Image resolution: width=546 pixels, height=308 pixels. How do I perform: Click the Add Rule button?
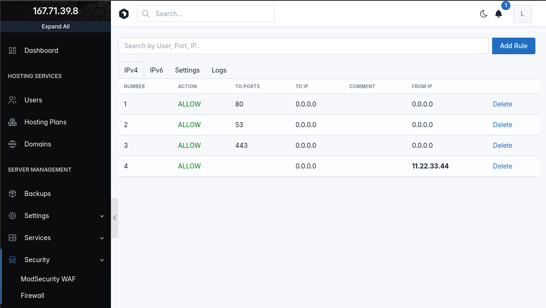click(x=513, y=46)
